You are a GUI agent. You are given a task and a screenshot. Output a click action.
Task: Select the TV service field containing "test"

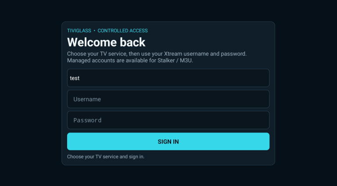[x=168, y=78]
